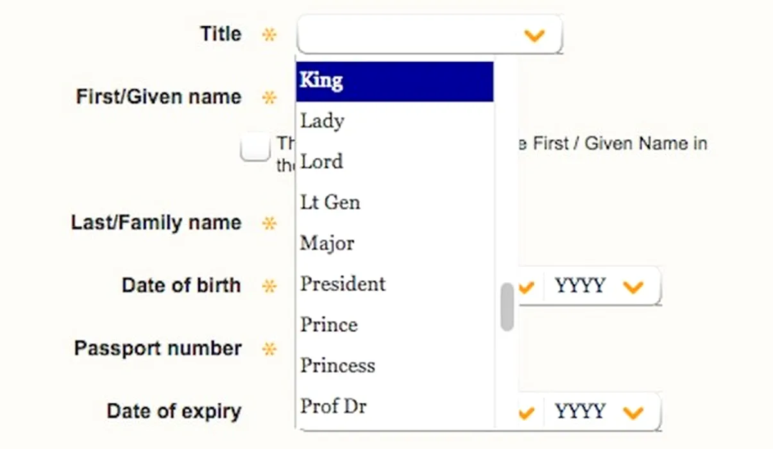Click the Passport number required asterisk
Viewport: 773px width, 449px height.
(269, 349)
